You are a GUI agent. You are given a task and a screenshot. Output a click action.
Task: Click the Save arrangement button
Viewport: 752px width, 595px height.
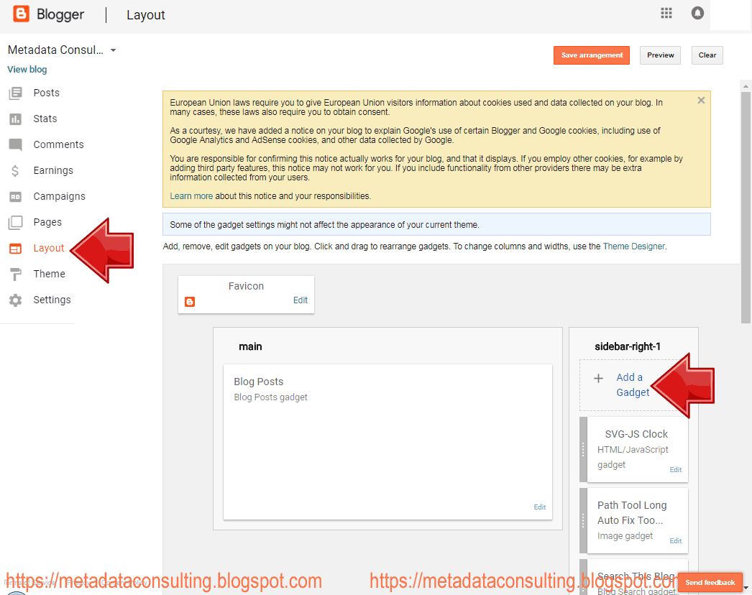(x=592, y=55)
